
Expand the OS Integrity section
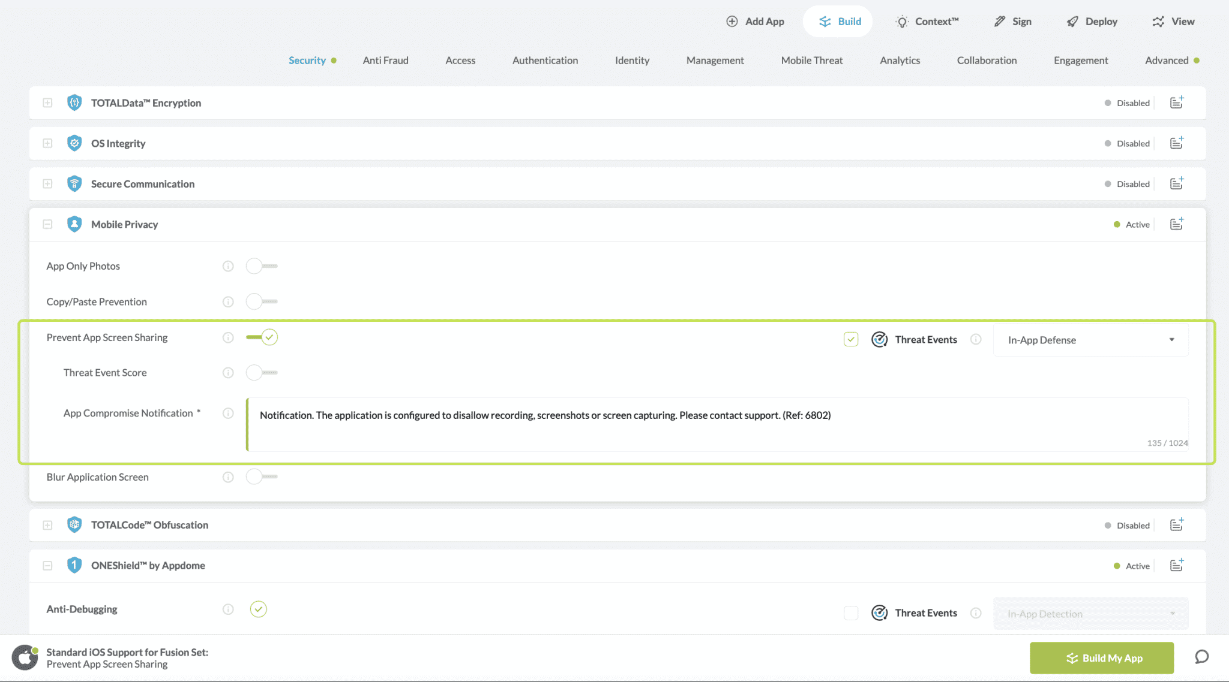pos(47,143)
